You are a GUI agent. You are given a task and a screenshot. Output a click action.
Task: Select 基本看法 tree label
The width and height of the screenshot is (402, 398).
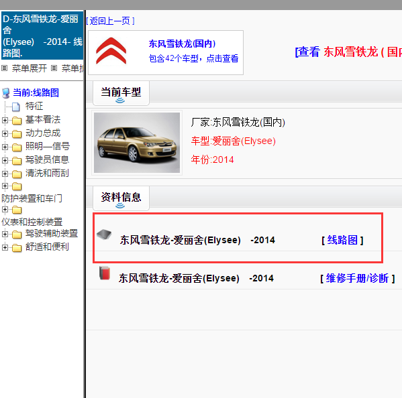point(43,119)
